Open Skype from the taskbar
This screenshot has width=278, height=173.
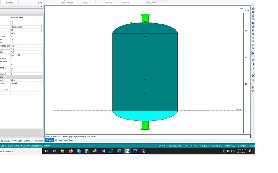(x=79, y=151)
